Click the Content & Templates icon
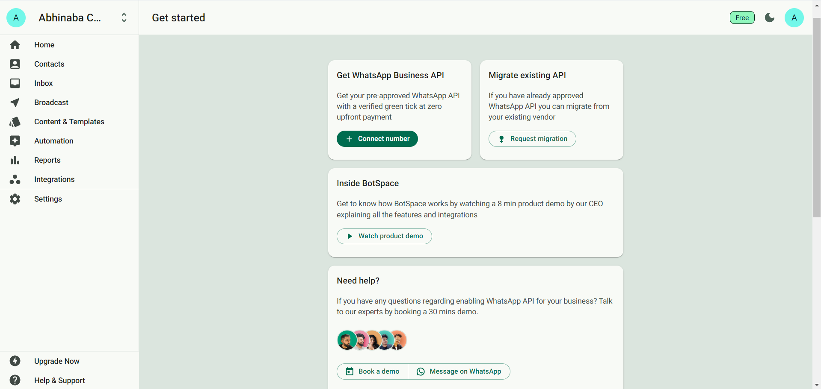 click(x=15, y=122)
